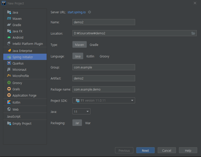
Task: Click the Group input field
Action: 104,67
